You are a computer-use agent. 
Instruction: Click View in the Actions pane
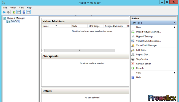click(139, 73)
